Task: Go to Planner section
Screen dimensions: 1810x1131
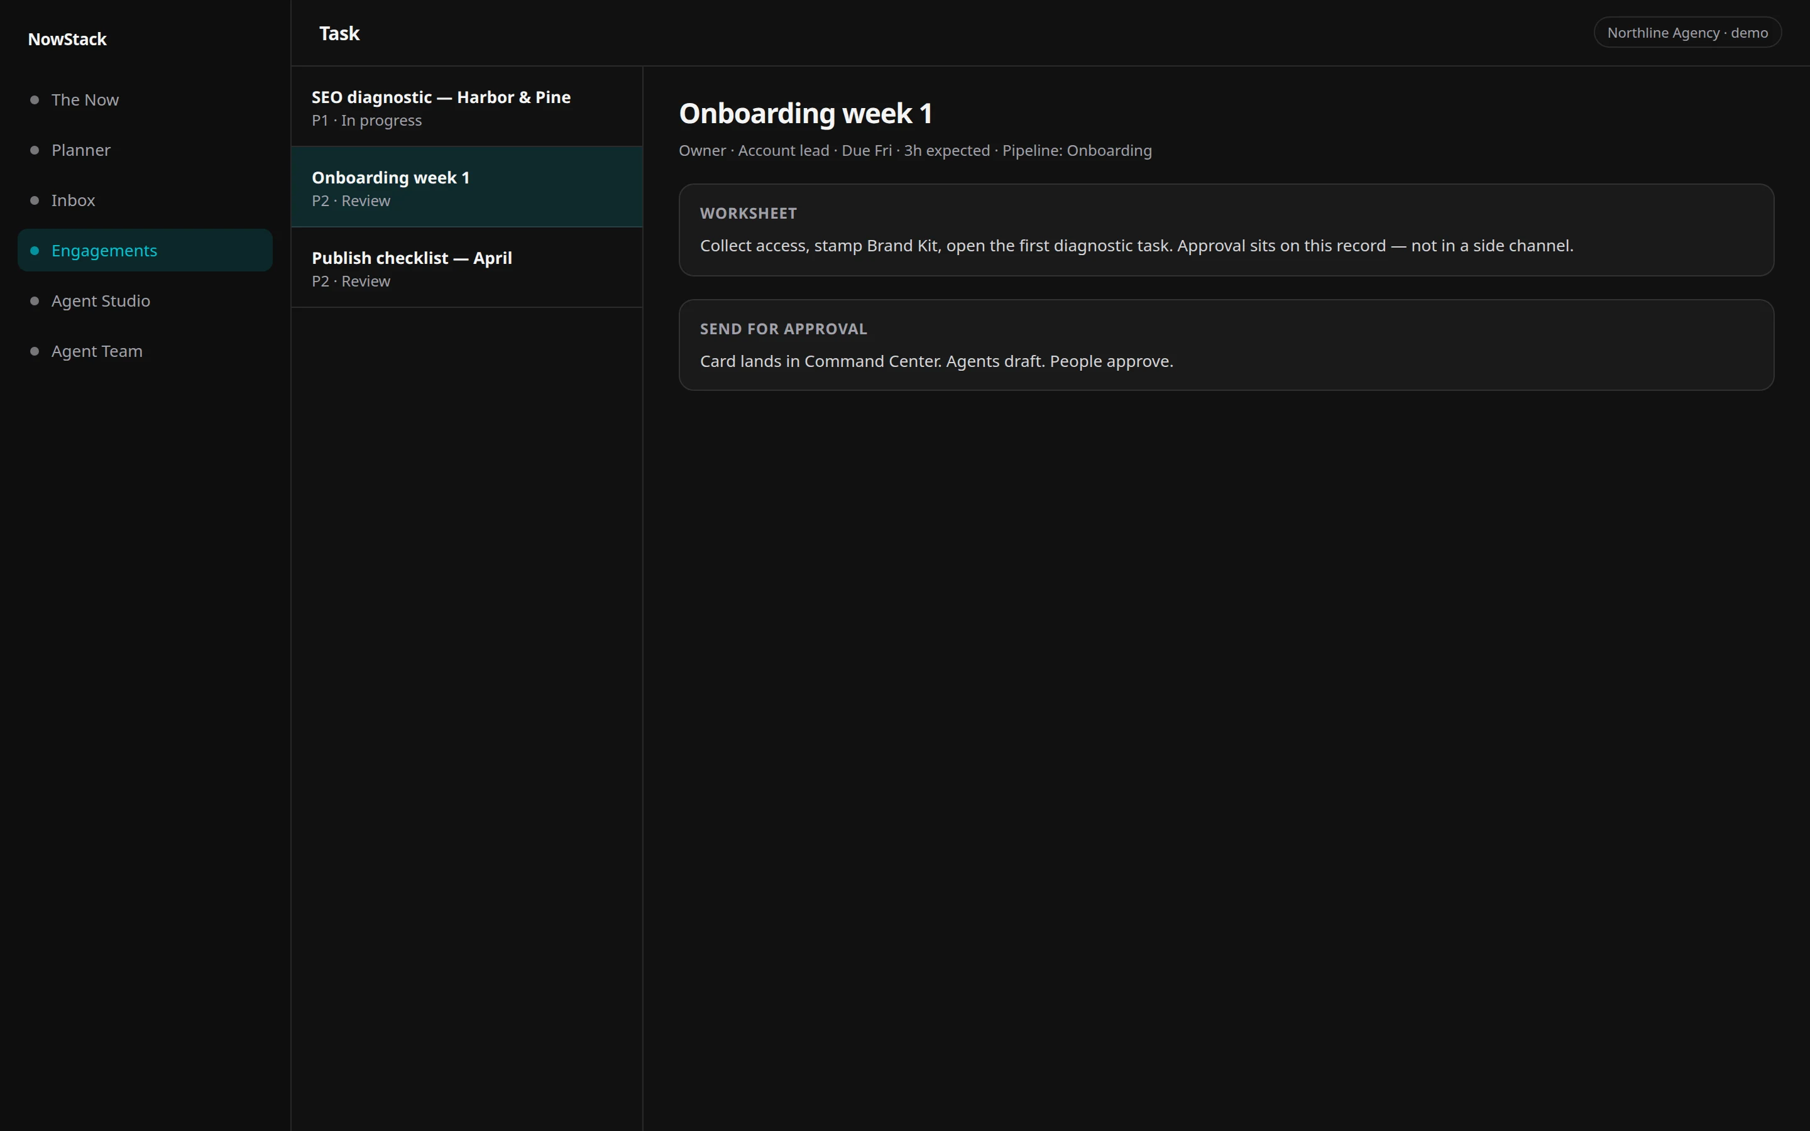Action: tap(145, 150)
